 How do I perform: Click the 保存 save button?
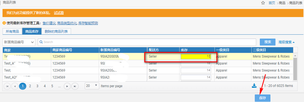(262, 98)
